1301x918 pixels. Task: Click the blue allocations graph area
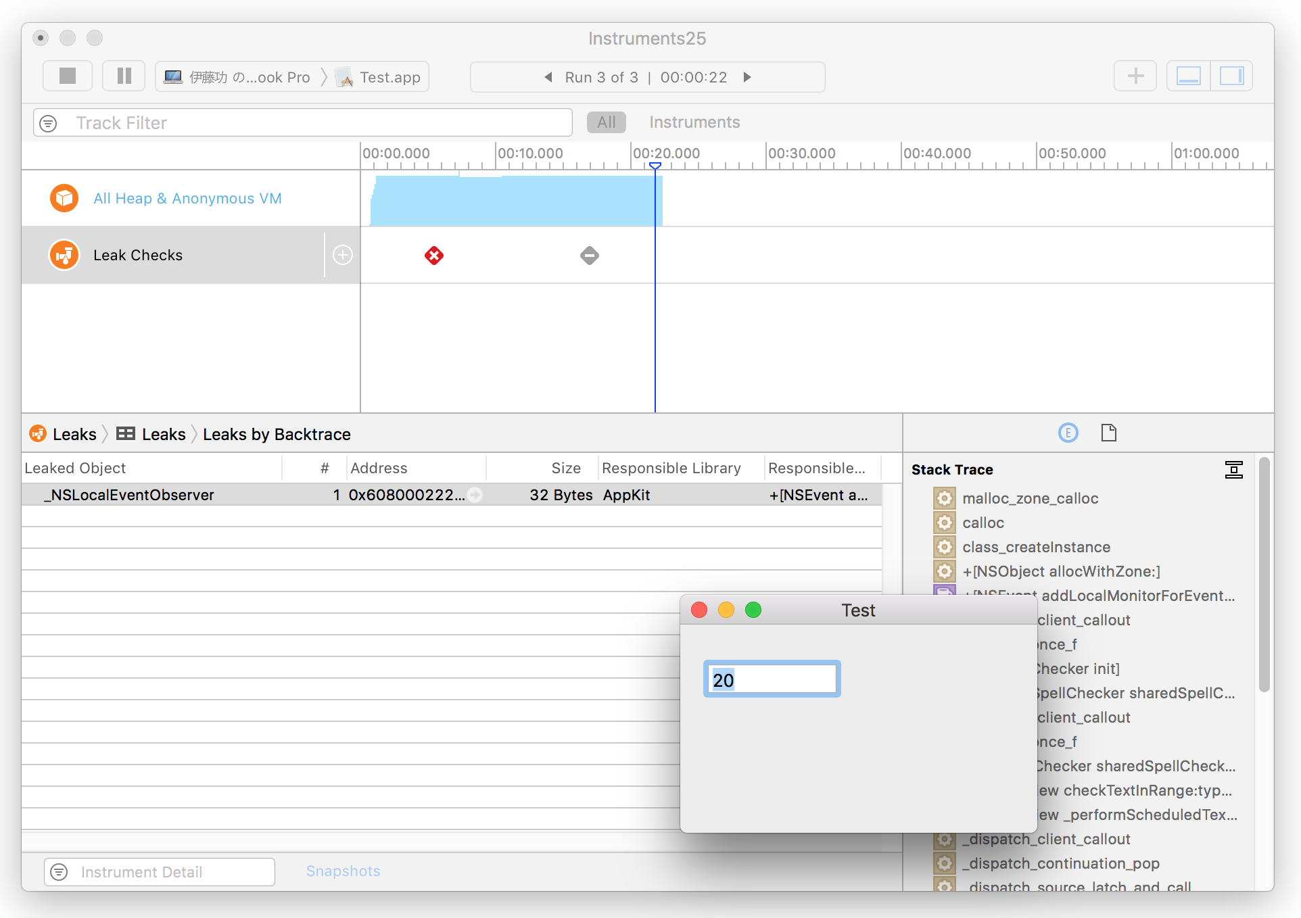515,201
